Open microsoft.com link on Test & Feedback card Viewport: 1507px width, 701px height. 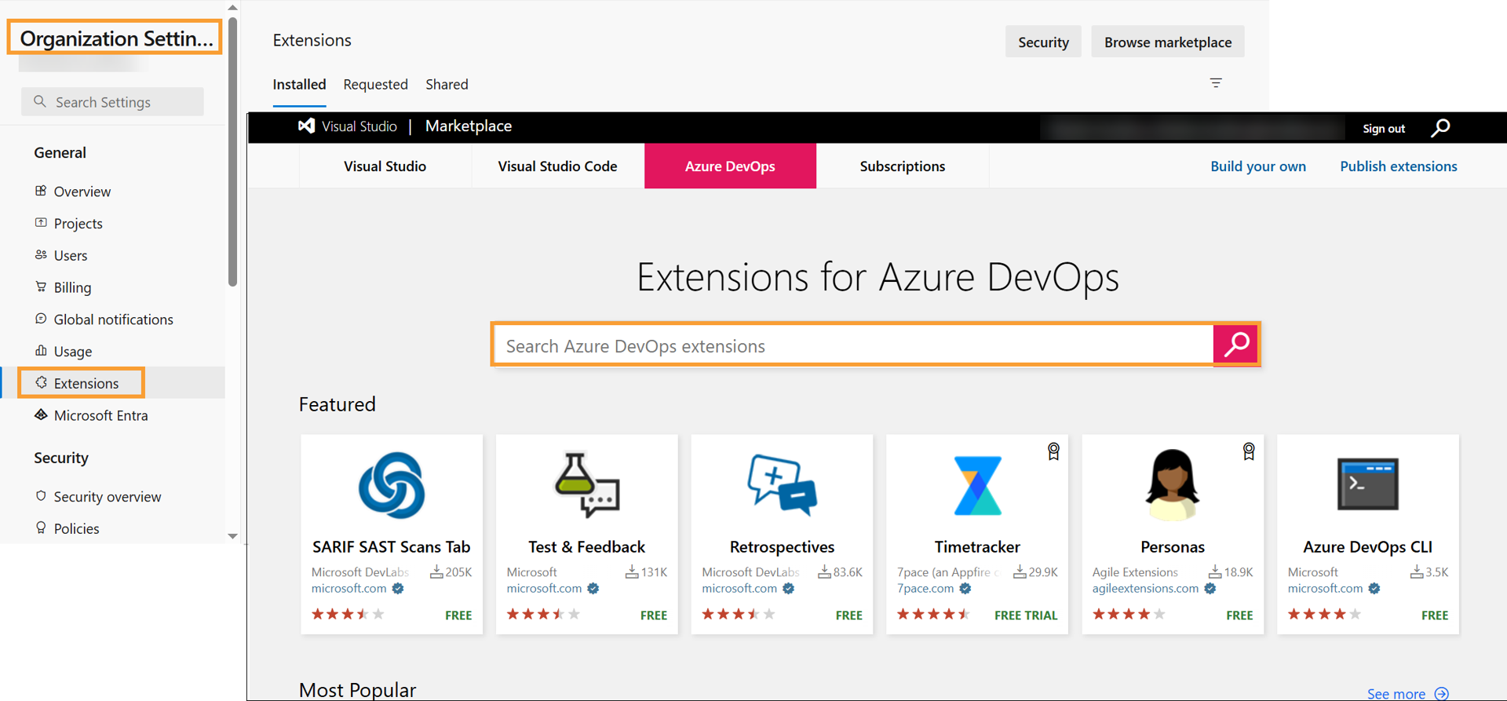pyautogui.click(x=544, y=589)
